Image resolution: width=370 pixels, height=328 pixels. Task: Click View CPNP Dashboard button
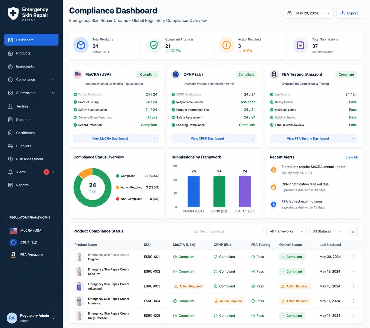pos(214,139)
